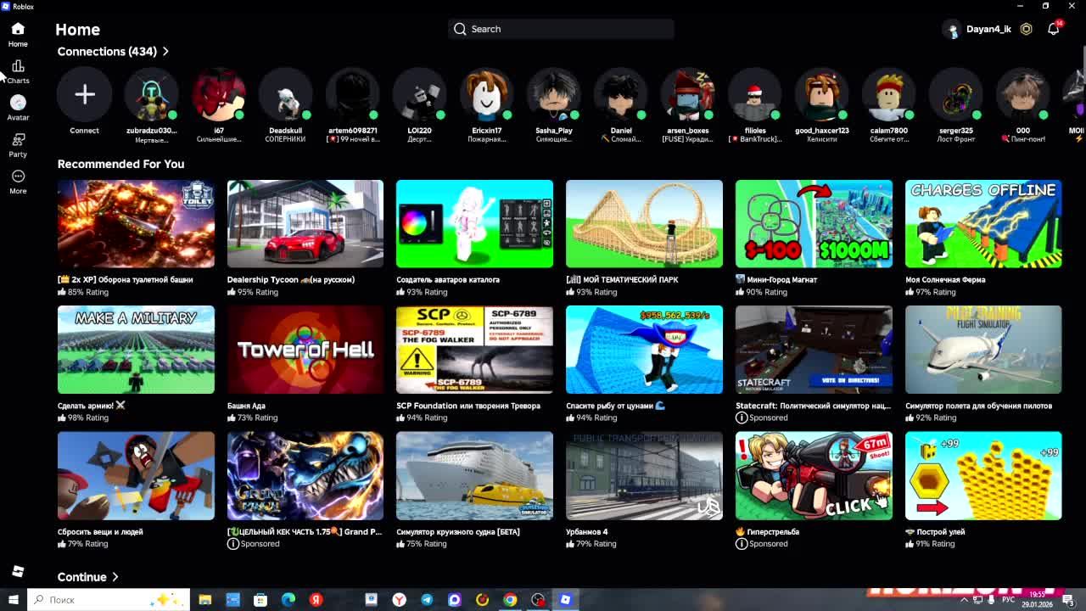
Task: Click the Windows taskbar Поиск search box
Action: [x=108, y=600]
